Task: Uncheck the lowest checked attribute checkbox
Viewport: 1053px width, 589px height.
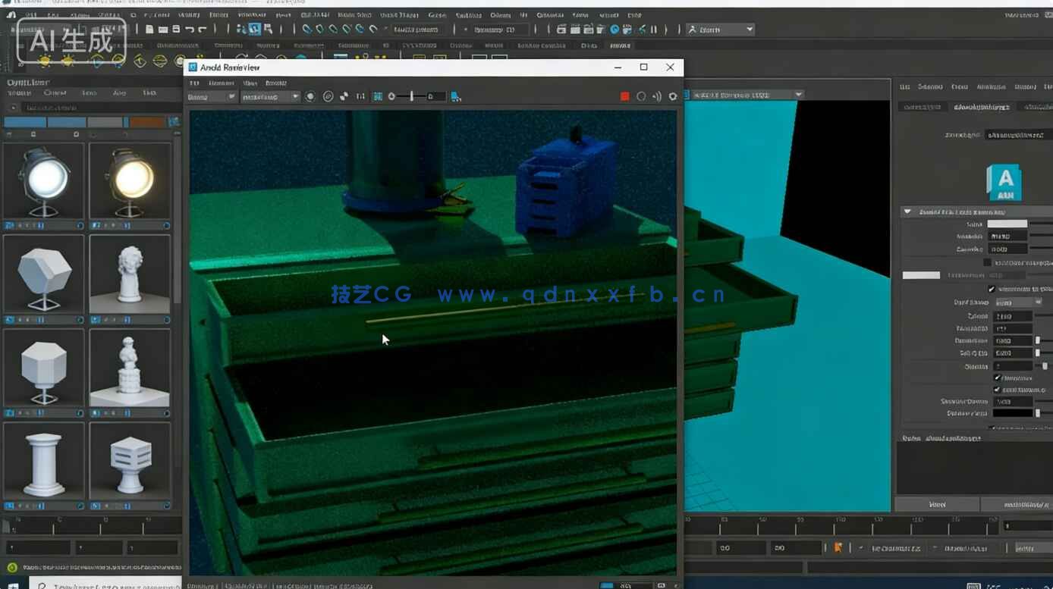Action: coord(997,390)
